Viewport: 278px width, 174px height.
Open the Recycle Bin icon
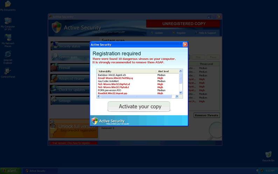pyautogui.click(x=268, y=155)
